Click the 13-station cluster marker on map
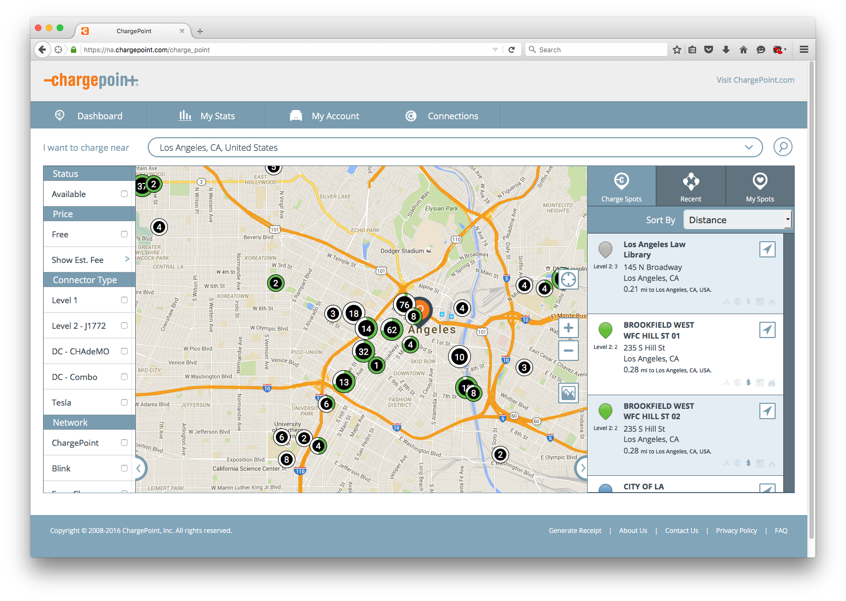Image resolution: width=846 pixels, height=601 pixels. [x=344, y=382]
